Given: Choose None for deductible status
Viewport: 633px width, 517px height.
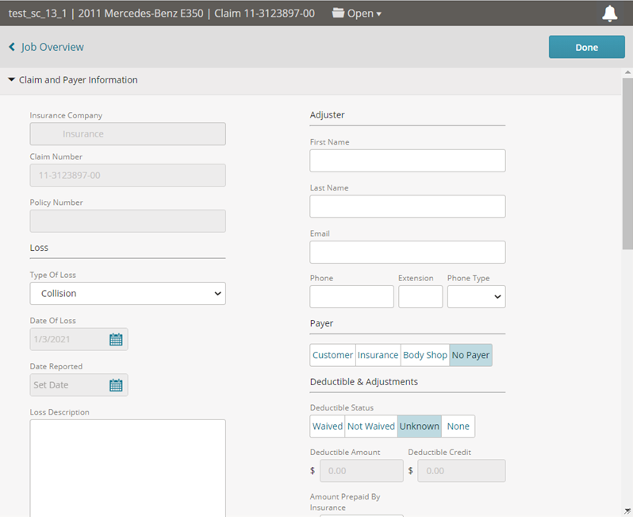Looking at the screenshot, I should 458,426.
